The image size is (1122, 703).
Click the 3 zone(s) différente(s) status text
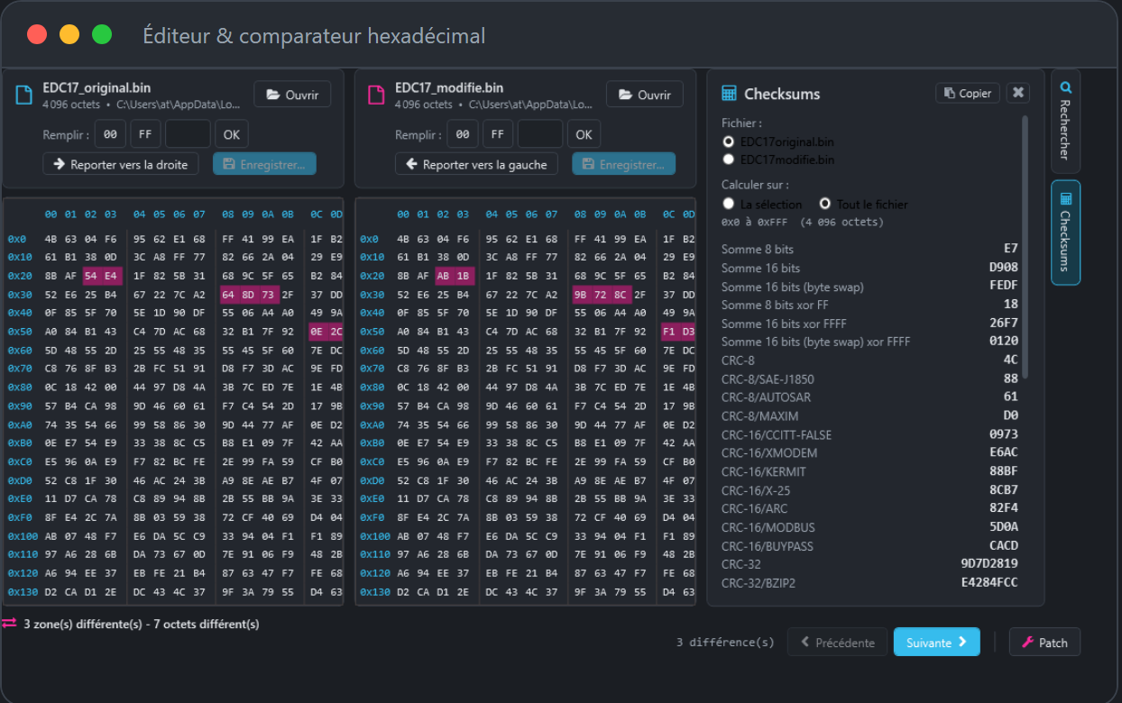point(142,624)
